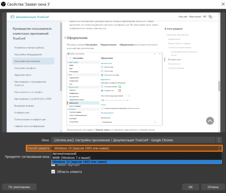The width and height of the screenshot is (226, 193).
Task: Open the language switcher icon in page header
Action: pos(210,17)
